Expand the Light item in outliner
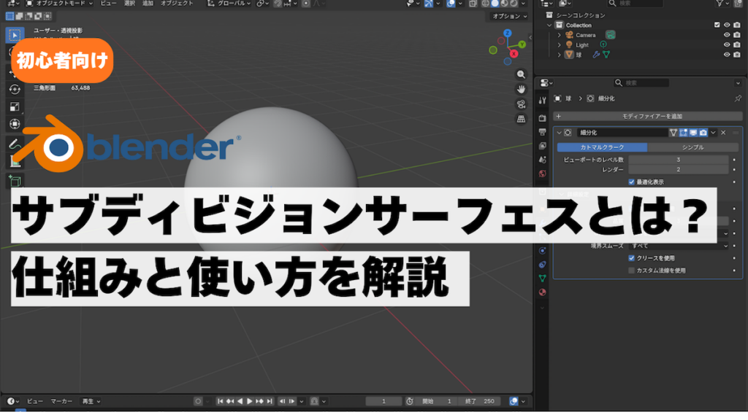The height and width of the screenshot is (420, 748). tap(560, 44)
